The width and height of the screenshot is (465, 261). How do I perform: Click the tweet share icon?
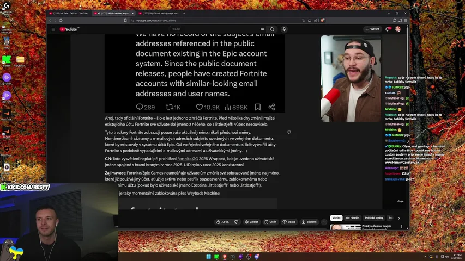pyautogui.click(x=271, y=107)
